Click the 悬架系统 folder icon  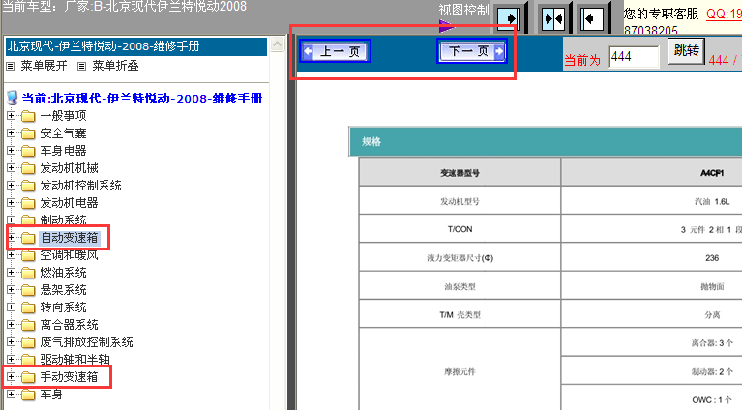pyautogui.click(x=28, y=290)
